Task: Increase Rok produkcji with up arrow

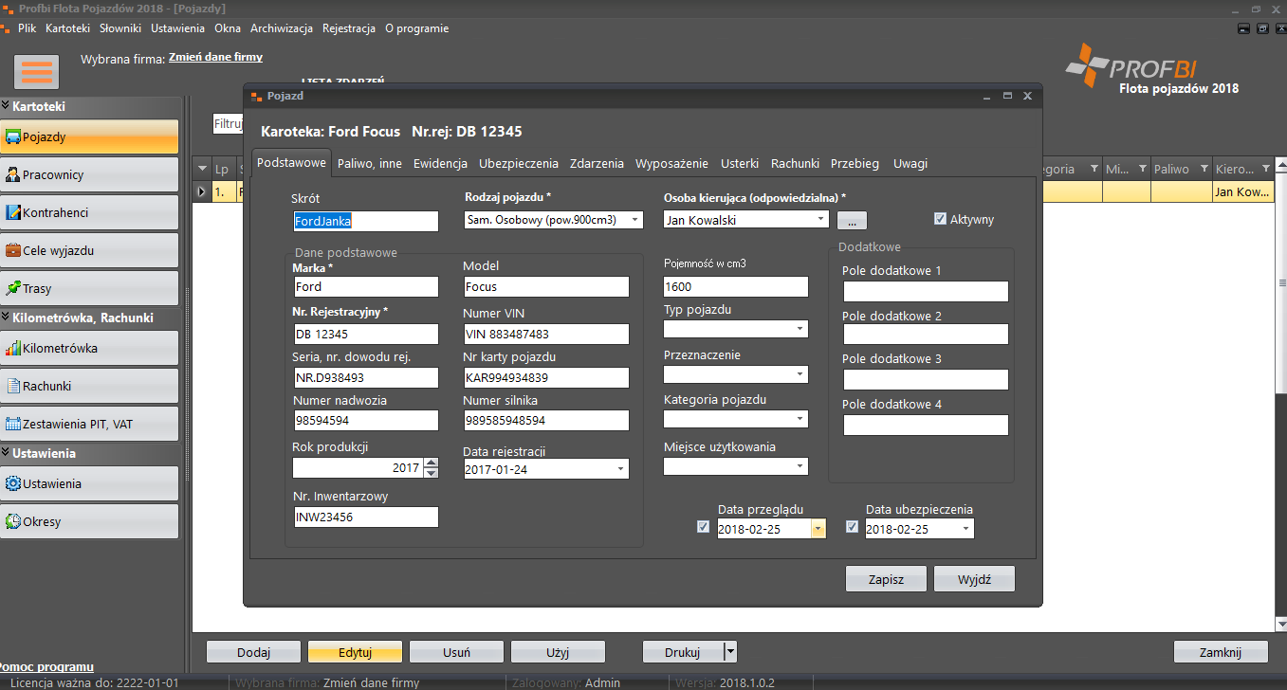Action: click(432, 463)
